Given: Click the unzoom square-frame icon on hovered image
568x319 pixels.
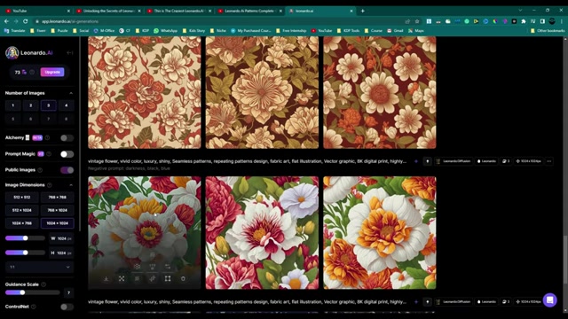Looking at the screenshot, I should (x=168, y=279).
